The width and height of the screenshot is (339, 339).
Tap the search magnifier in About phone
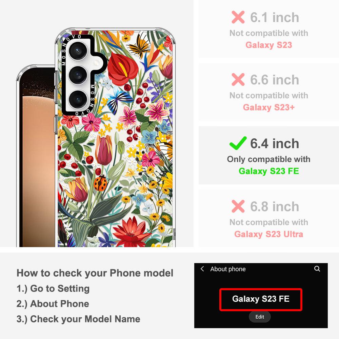pos(317,269)
